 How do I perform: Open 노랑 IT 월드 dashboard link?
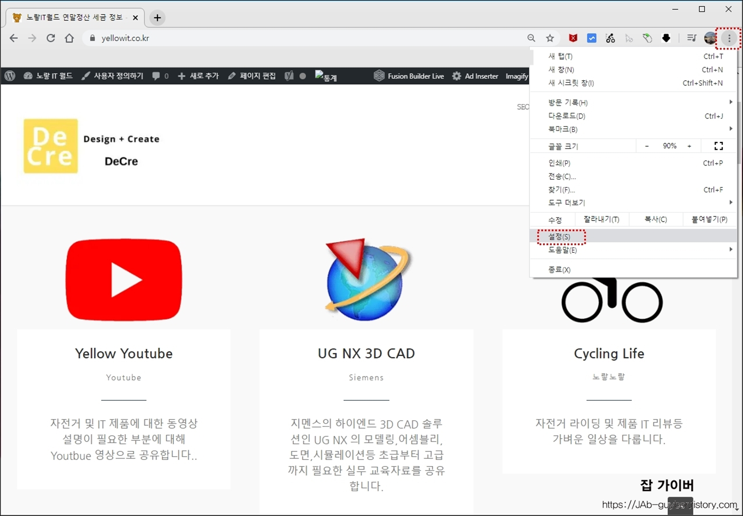(x=48, y=76)
